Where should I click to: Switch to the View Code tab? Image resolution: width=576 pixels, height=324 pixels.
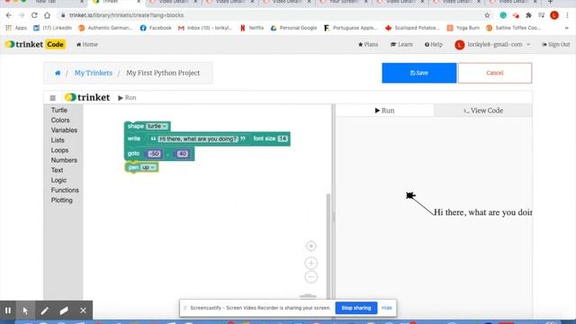pyautogui.click(x=483, y=111)
